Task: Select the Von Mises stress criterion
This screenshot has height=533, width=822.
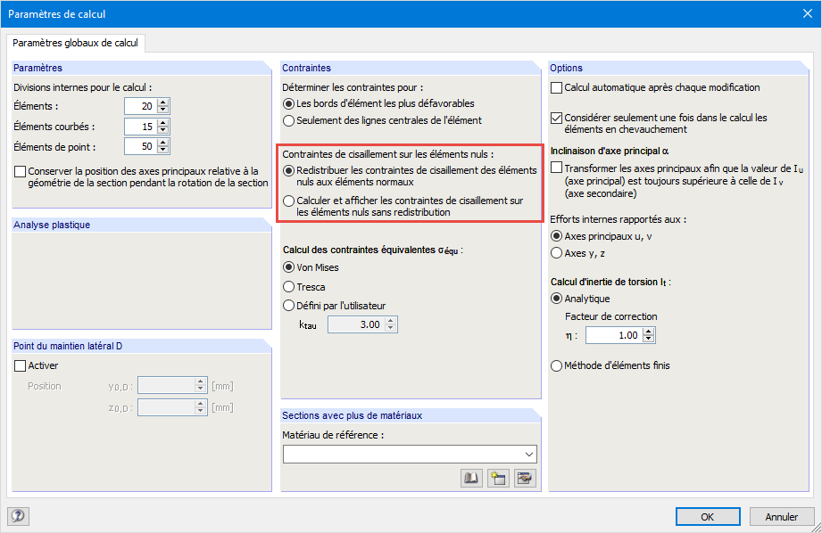Action: pyautogui.click(x=288, y=267)
